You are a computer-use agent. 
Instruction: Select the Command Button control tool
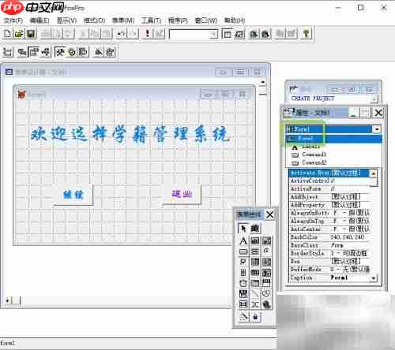[x=243, y=251]
